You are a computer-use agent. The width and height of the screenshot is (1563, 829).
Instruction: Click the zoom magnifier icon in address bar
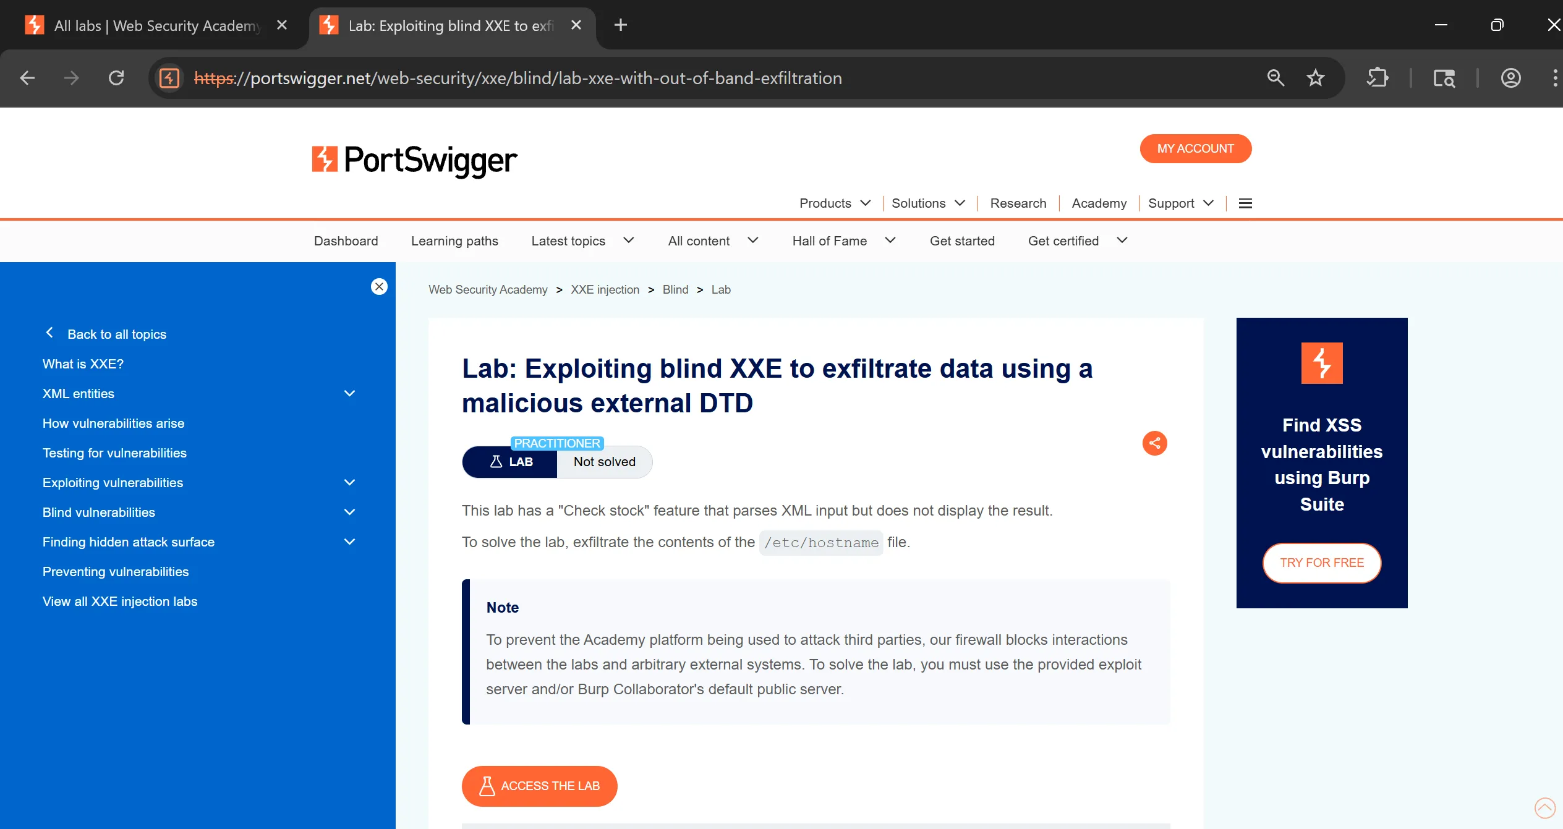pyautogui.click(x=1276, y=78)
